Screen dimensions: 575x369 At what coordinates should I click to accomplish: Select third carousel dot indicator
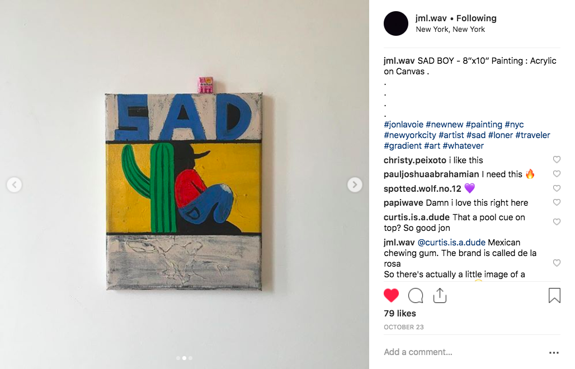pyautogui.click(x=190, y=358)
